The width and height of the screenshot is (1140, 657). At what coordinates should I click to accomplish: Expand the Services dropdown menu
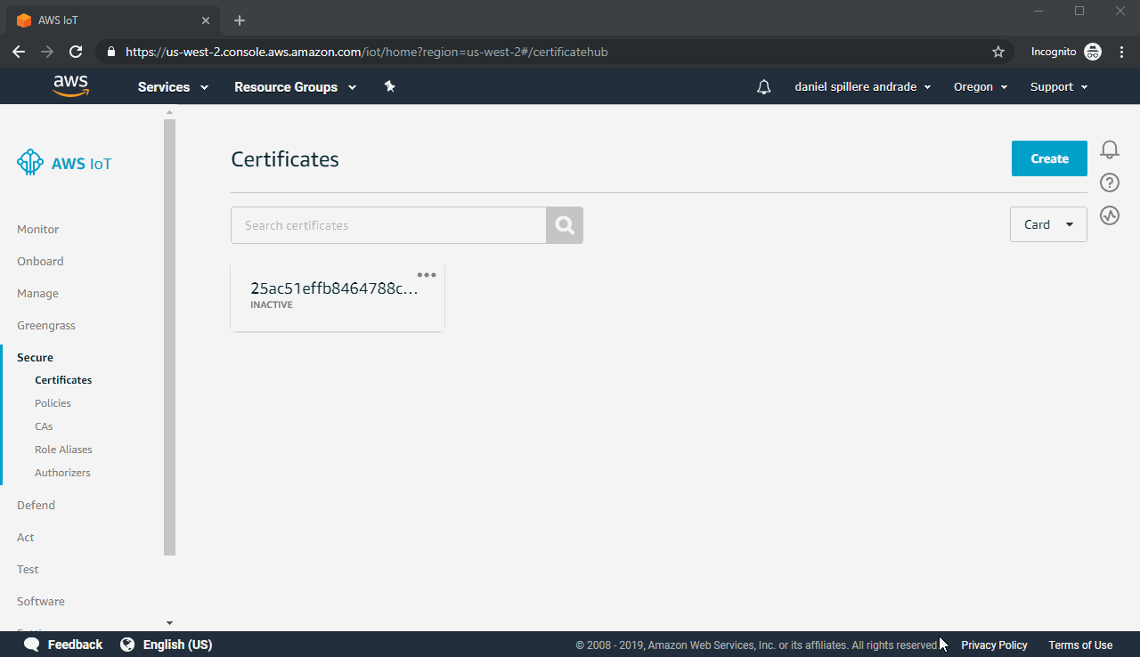[173, 87]
